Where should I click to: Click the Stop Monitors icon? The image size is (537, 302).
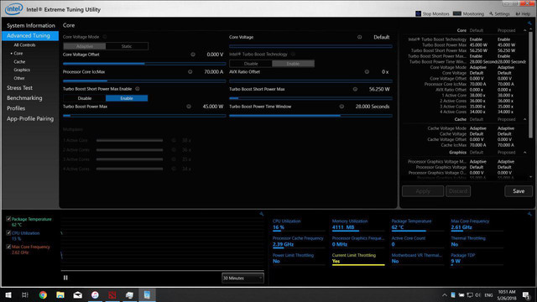(x=418, y=13)
